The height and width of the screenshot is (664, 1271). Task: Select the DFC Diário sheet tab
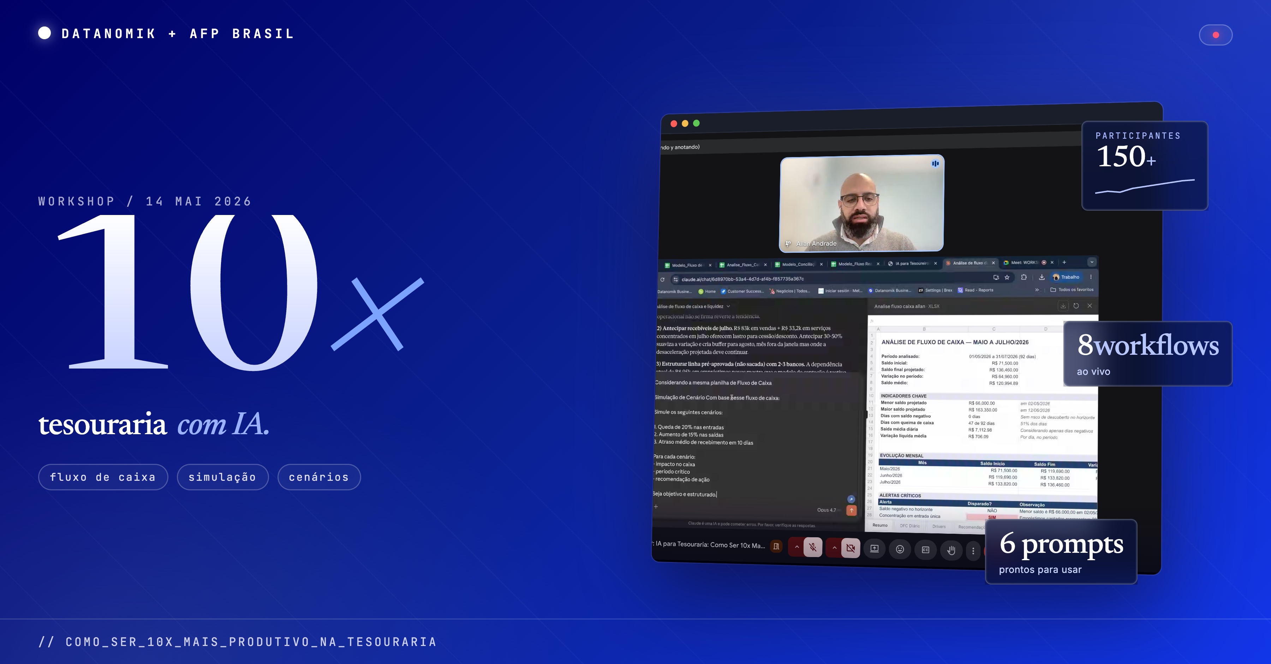[x=910, y=526]
